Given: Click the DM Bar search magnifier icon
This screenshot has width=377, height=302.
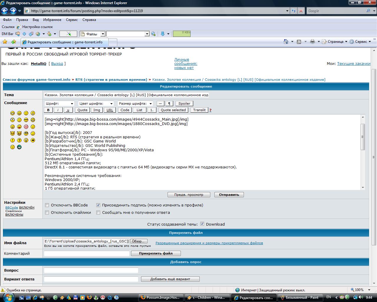Looking at the screenshot, I should coord(153,34).
